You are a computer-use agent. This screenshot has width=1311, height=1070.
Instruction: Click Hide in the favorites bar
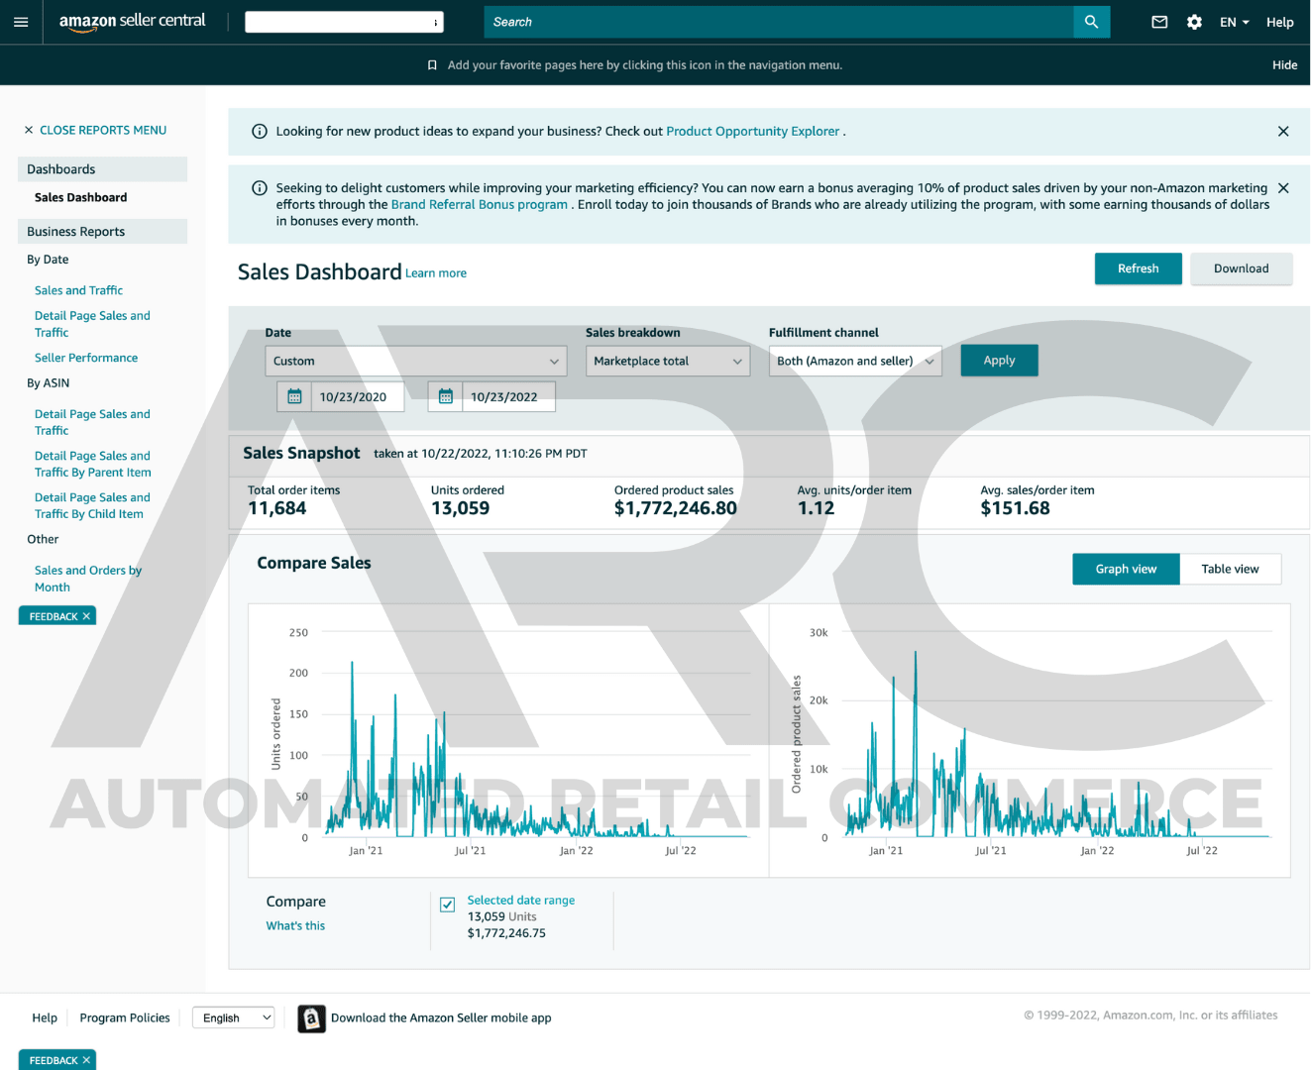pyautogui.click(x=1284, y=65)
